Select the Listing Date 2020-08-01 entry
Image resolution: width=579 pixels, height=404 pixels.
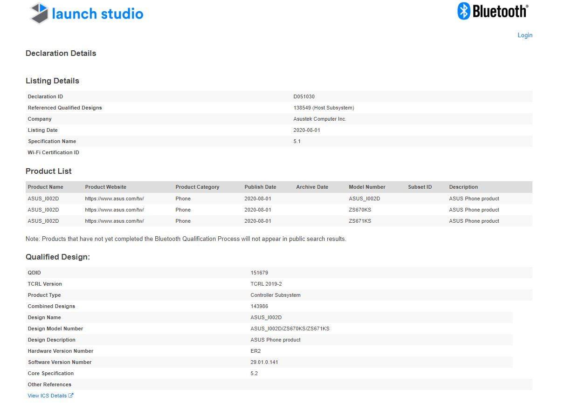click(x=308, y=130)
